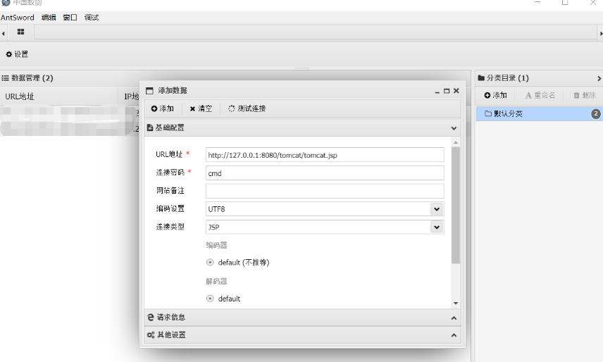Collapse the 分类目录 panel with chevron
The image size is (603, 362).
point(599,78)
